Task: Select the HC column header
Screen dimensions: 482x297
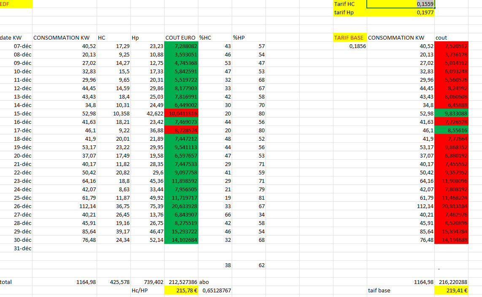Action: pyautogui.click(x=114, y=38)
